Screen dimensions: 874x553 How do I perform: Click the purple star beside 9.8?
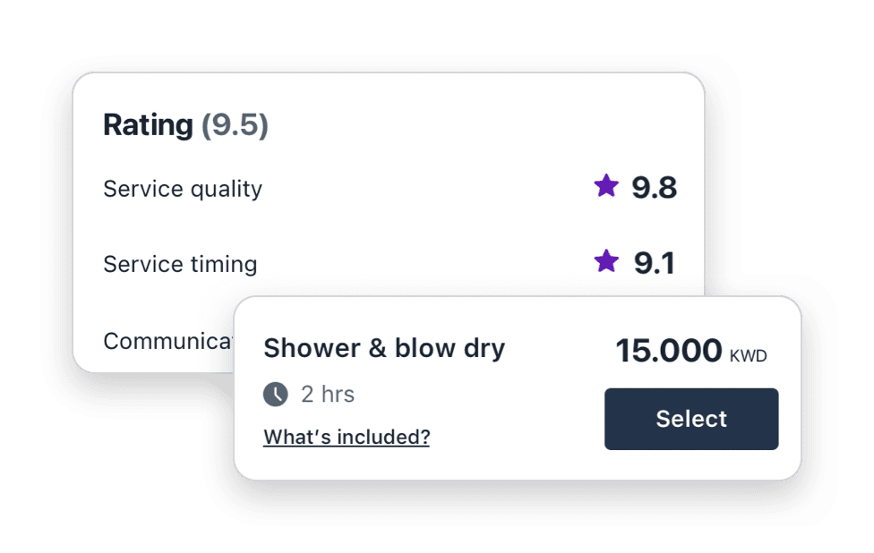tap(606, 186)
